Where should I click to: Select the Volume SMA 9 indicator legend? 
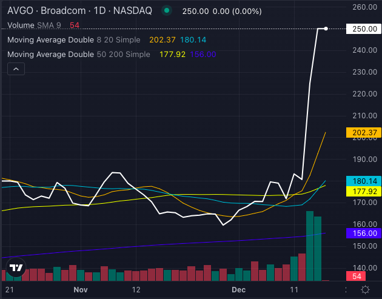36,25
